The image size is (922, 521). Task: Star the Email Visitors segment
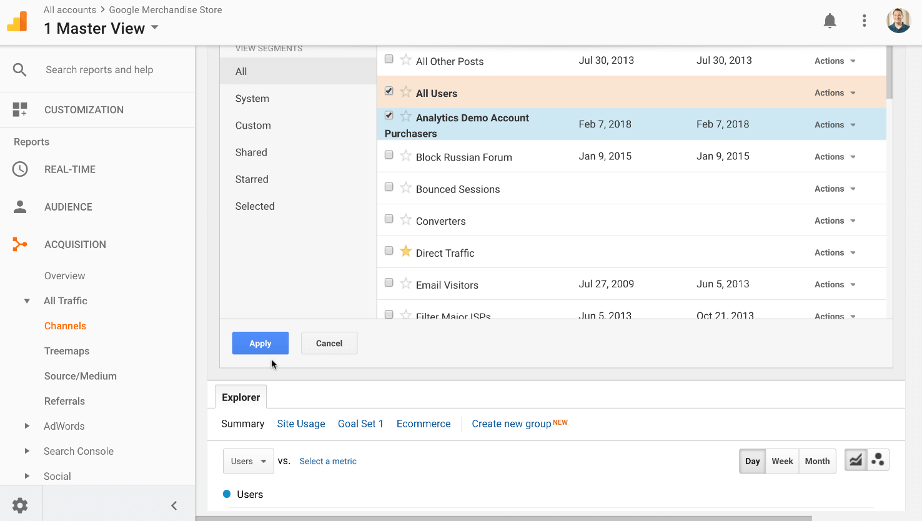pos(405,284)
